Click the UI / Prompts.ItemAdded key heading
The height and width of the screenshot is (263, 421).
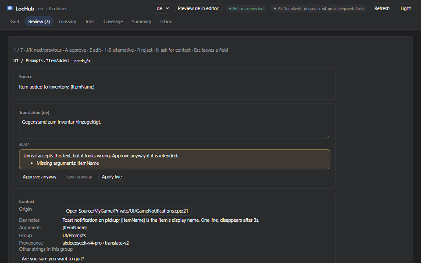pos(41,60)
